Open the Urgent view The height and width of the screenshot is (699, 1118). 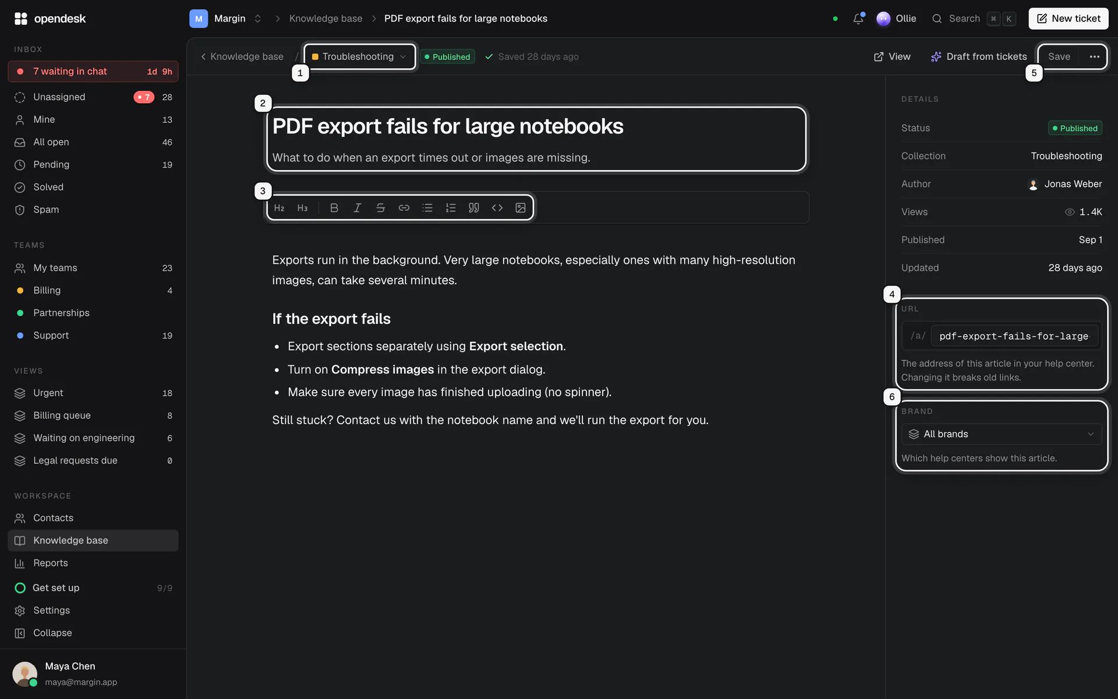coord(93,393)
